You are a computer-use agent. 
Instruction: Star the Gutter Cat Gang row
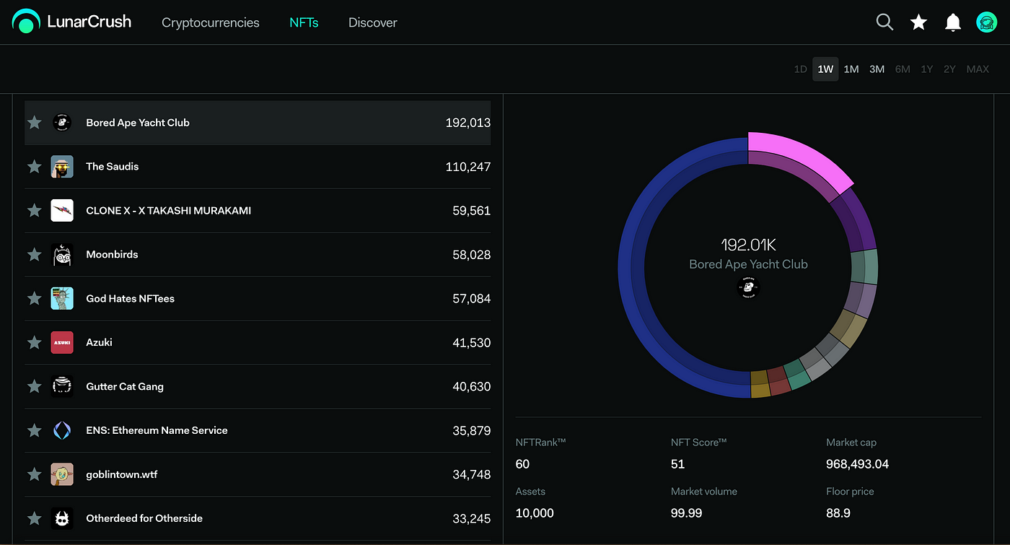coord(34,386)
